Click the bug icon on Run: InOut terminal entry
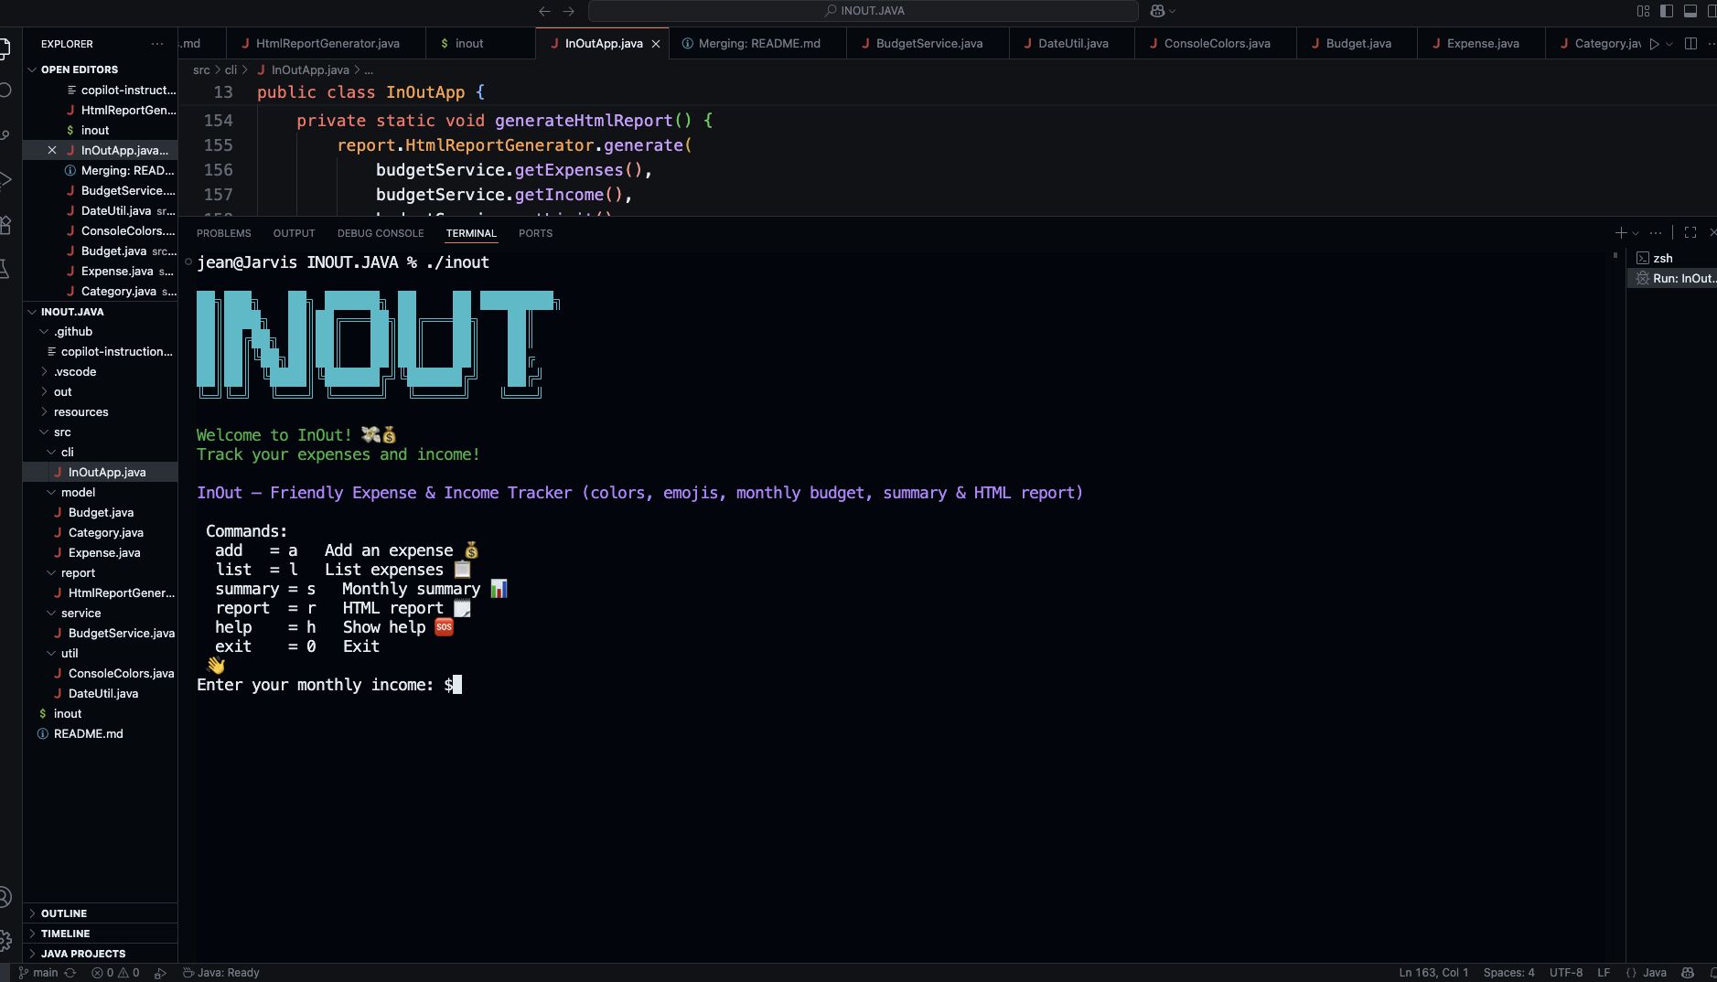 (1644, 278)
